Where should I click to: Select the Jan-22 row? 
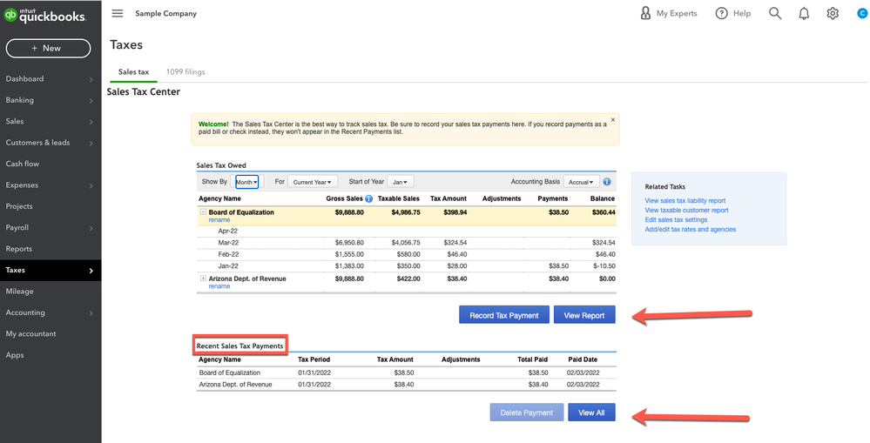click(407, 266)
